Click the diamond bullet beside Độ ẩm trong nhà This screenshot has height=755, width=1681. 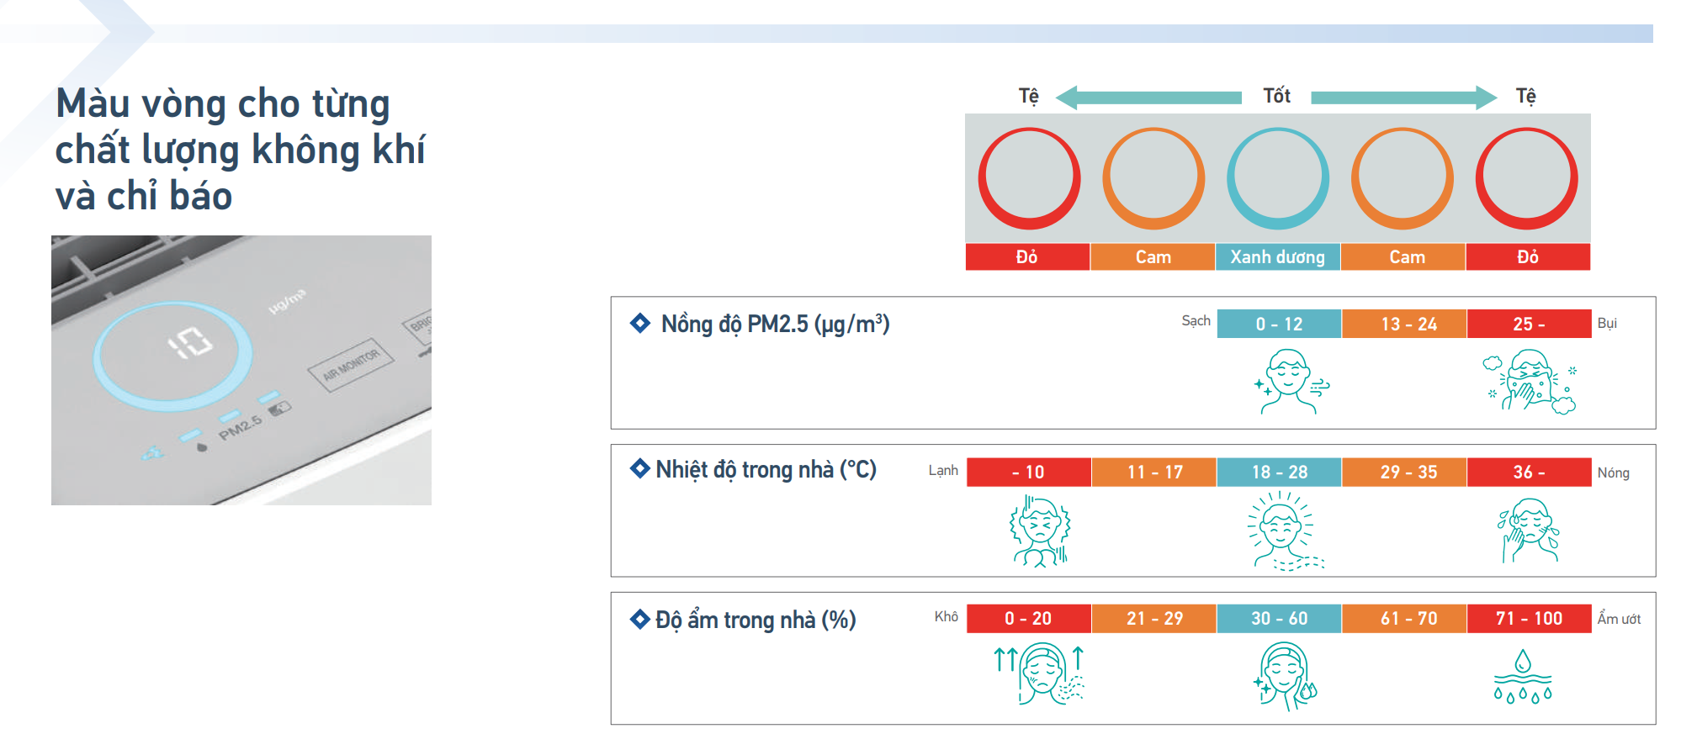[640, 620]
